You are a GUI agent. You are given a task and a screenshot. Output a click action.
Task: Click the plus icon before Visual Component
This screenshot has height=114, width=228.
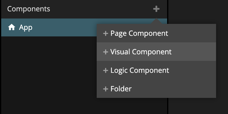[106, 52]
